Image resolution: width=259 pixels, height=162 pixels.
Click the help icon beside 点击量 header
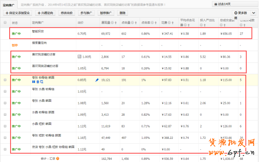133,23
